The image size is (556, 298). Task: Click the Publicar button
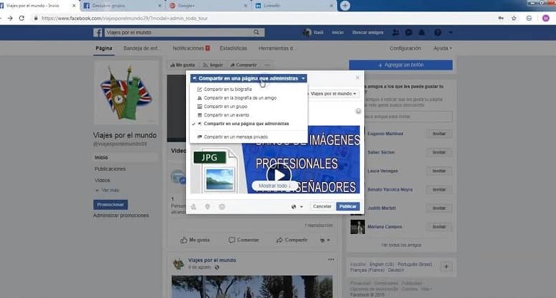tap(348, 206)
